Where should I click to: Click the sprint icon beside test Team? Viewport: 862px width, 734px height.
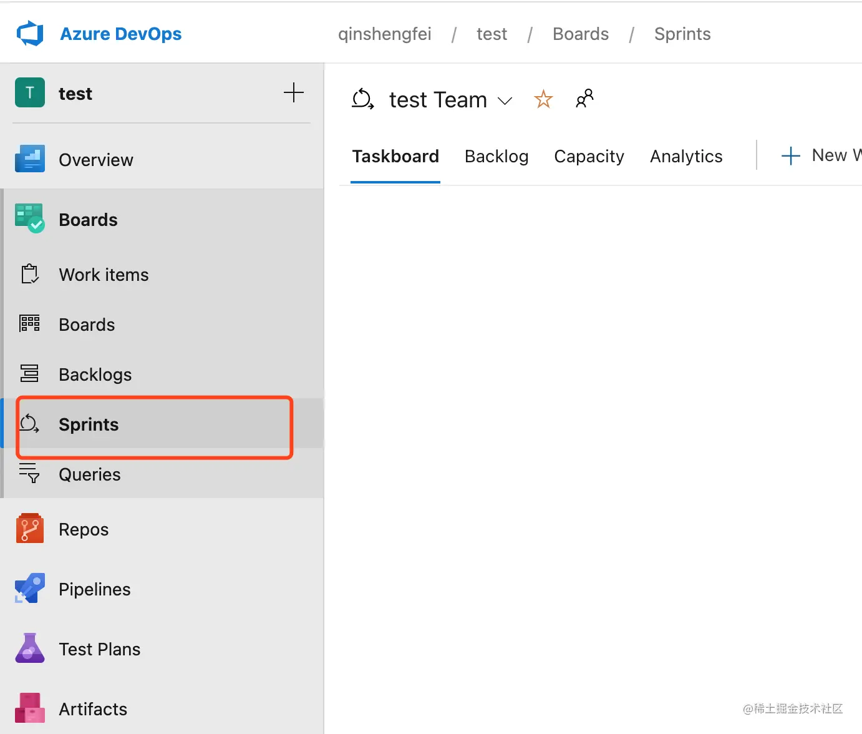point(362,99)
